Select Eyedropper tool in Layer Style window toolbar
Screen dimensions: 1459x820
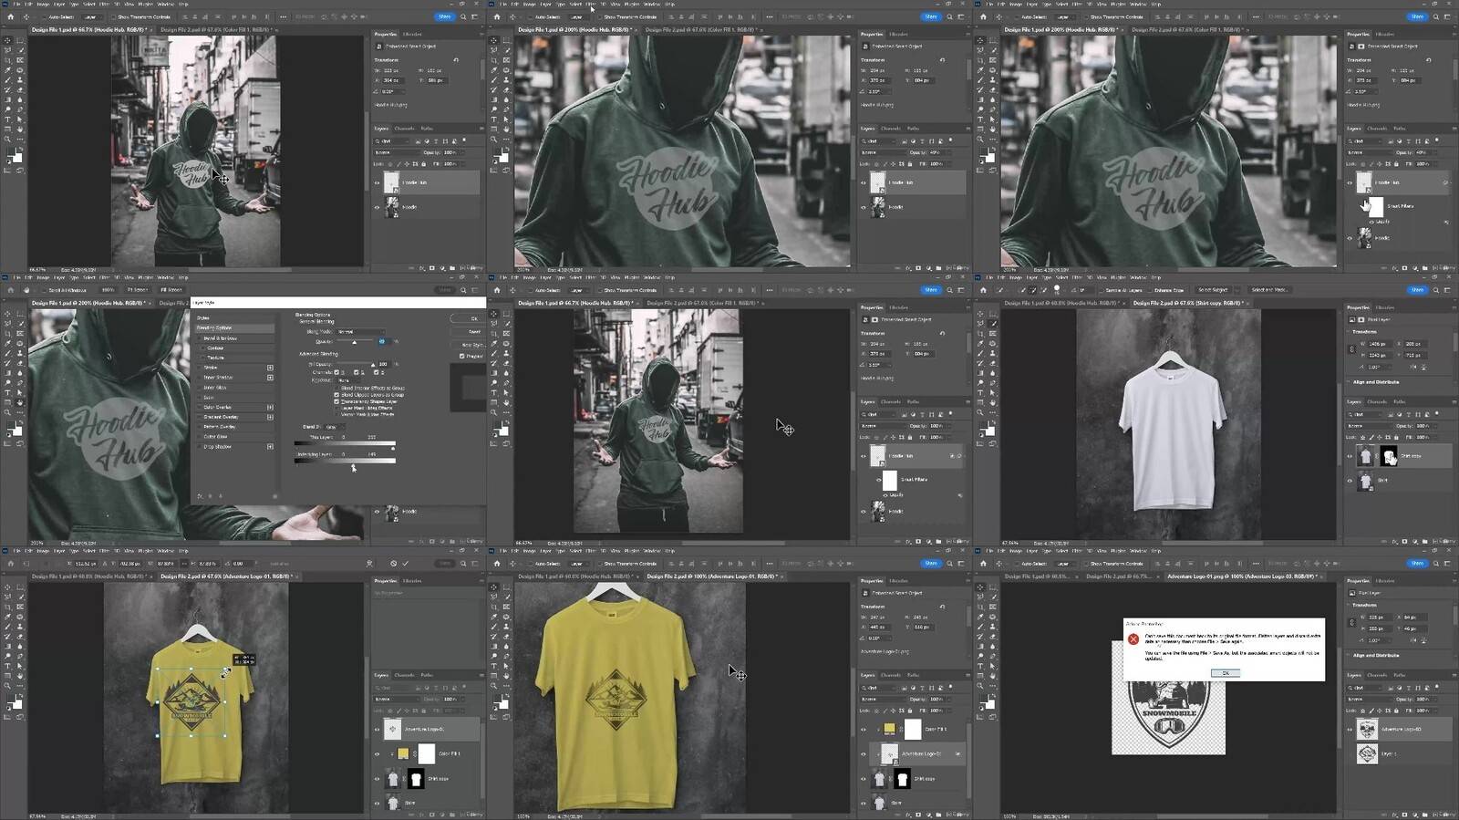(7, 343)
